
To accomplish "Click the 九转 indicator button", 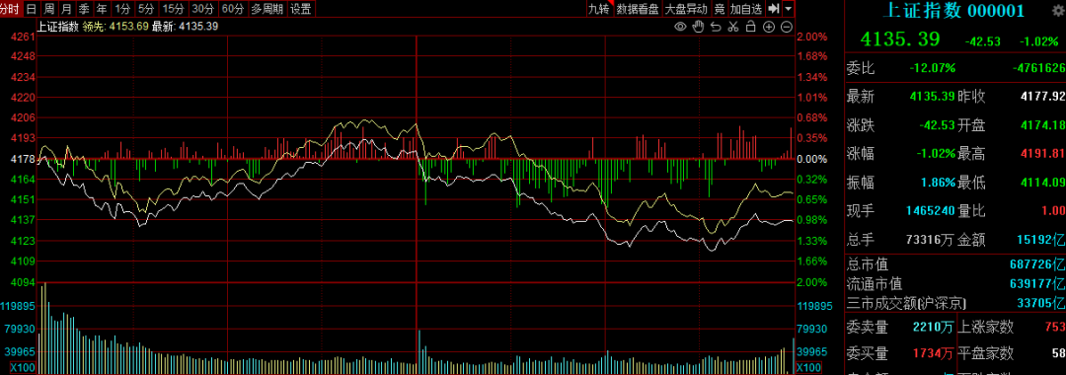I will pos(599,9).
